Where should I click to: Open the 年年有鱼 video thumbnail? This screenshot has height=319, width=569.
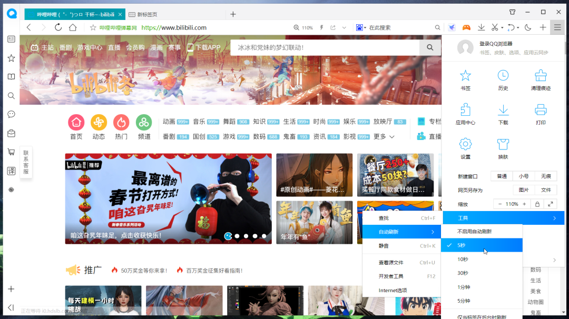click(314, 222)
